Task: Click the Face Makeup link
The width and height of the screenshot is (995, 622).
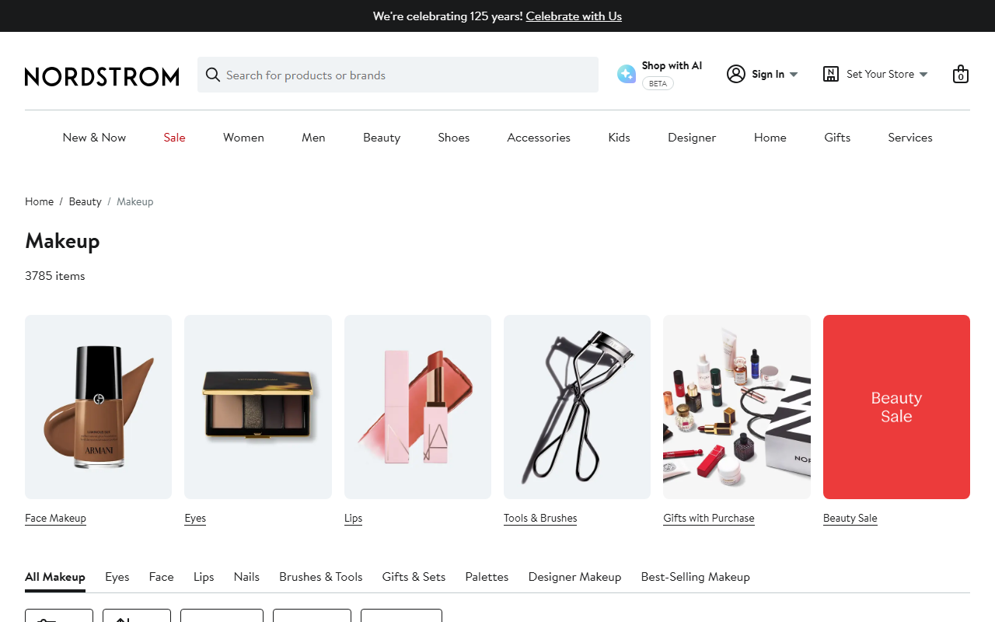Action: tap(55, 518)
